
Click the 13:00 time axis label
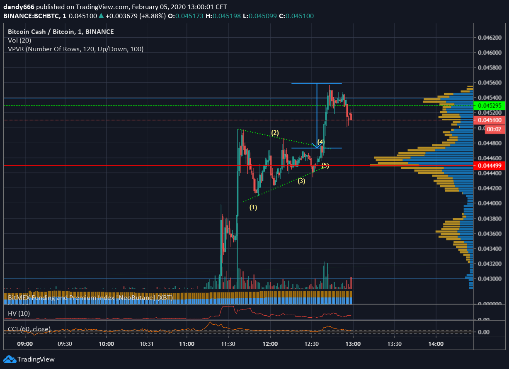pyautogui.click(x=352, y=344)
